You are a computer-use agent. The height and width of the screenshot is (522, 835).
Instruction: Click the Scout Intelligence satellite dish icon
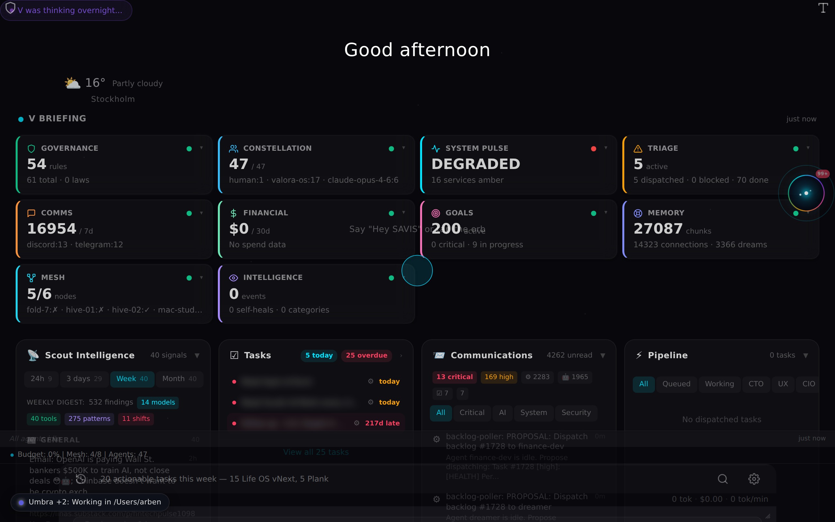33,355
